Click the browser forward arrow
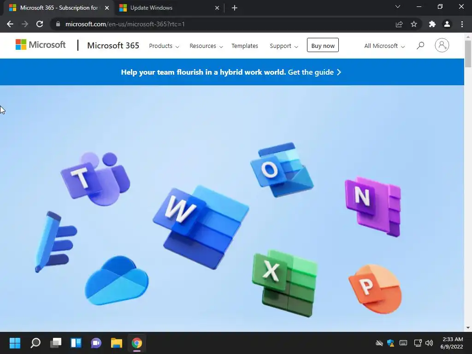This screenshot has height=354, width=472. point(25,24)
